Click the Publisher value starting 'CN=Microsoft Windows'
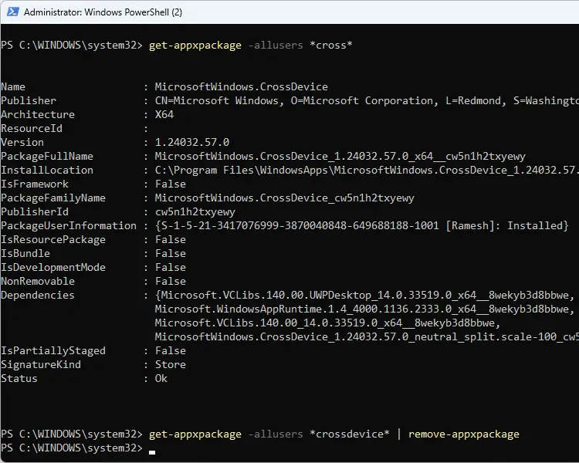 367,101
